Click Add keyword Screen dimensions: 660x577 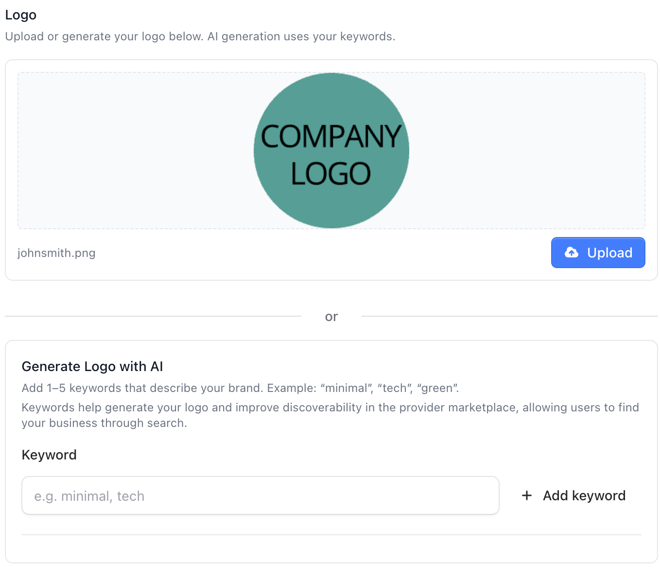point(584,495)
